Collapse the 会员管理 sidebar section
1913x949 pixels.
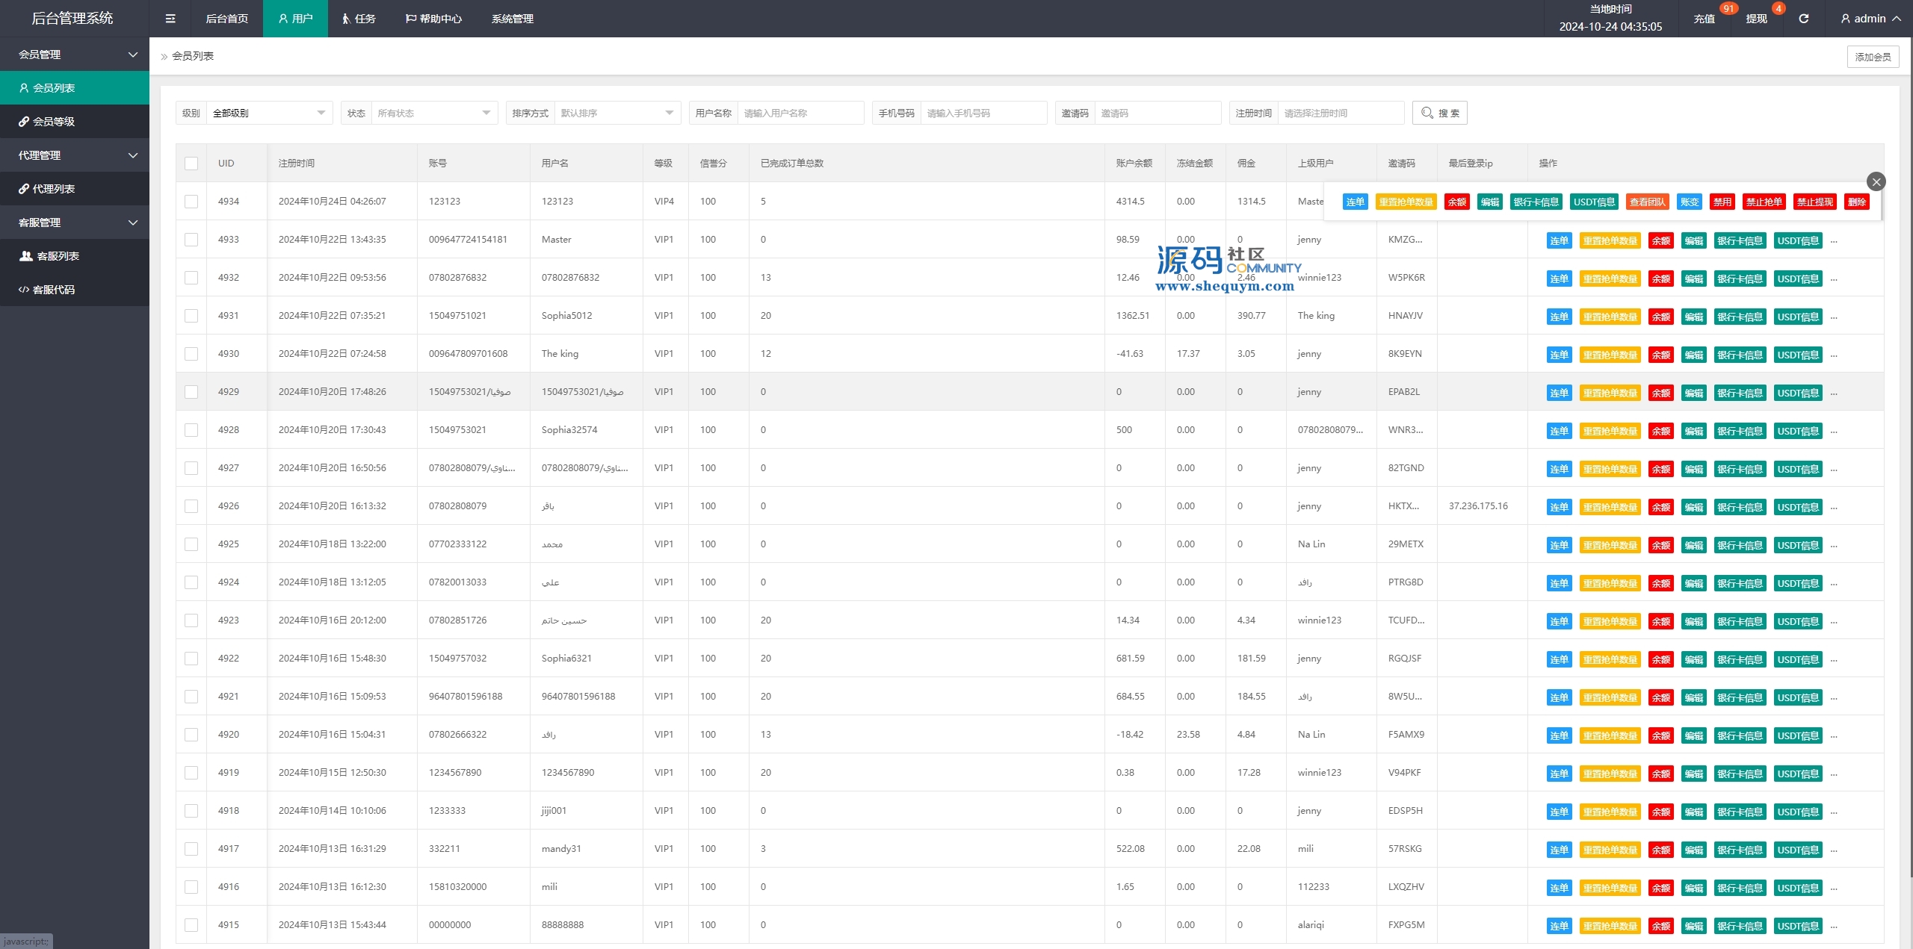click(x=75, y=55)
